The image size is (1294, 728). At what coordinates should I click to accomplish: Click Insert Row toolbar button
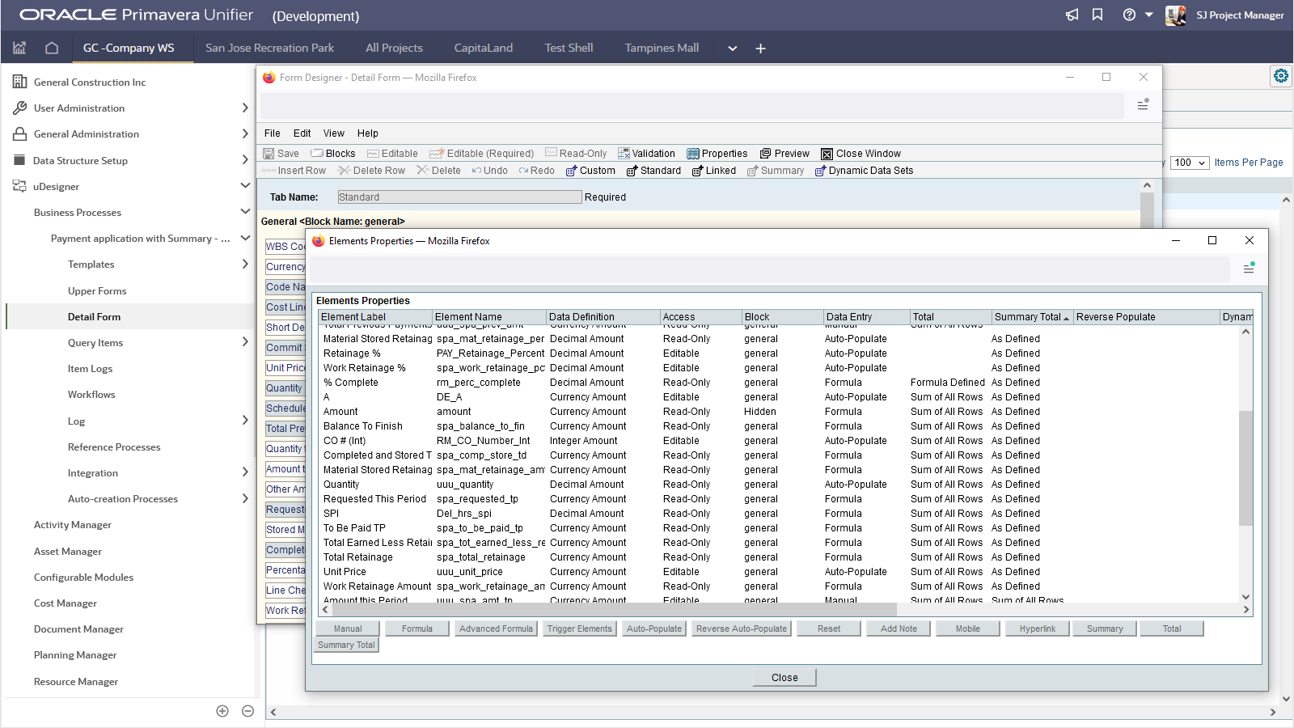294,171
